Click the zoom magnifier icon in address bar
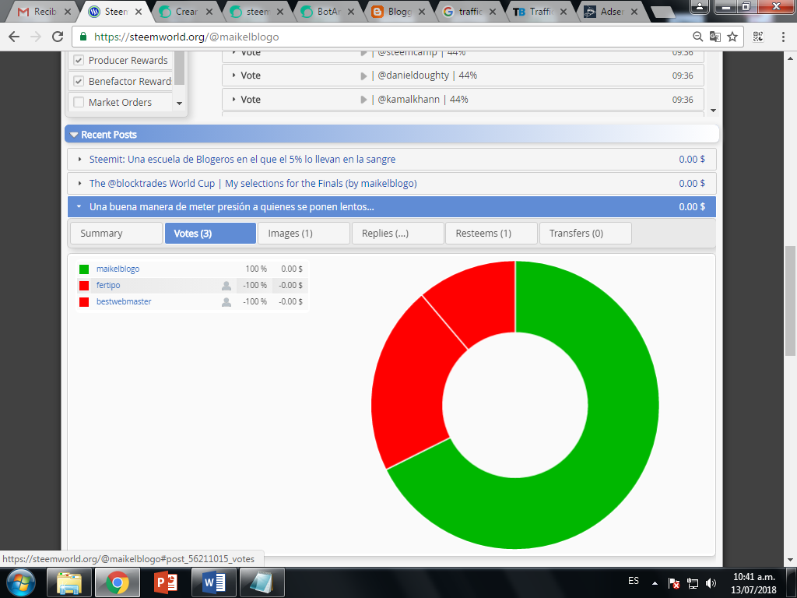797x598 pixels. [698, 37]
